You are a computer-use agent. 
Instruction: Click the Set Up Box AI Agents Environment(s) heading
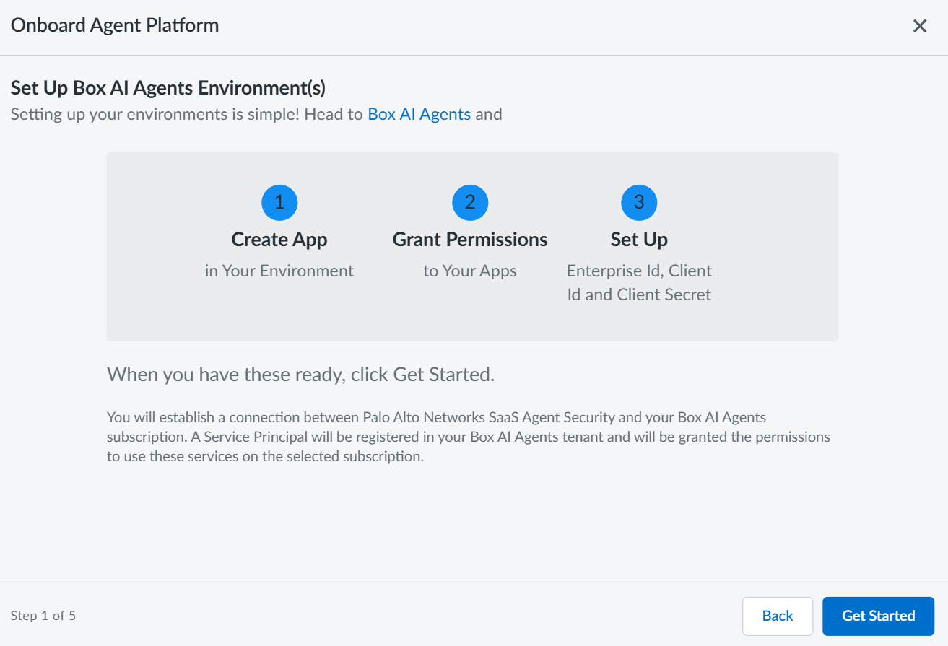(168, 88)
